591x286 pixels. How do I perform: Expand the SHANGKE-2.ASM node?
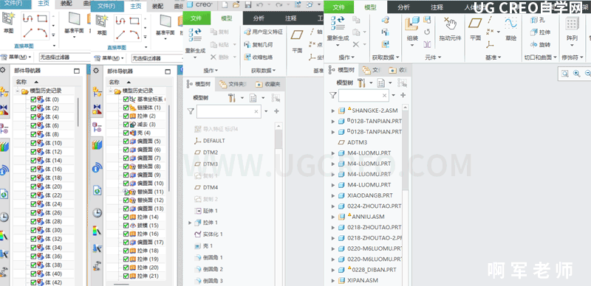click(333, 111)
